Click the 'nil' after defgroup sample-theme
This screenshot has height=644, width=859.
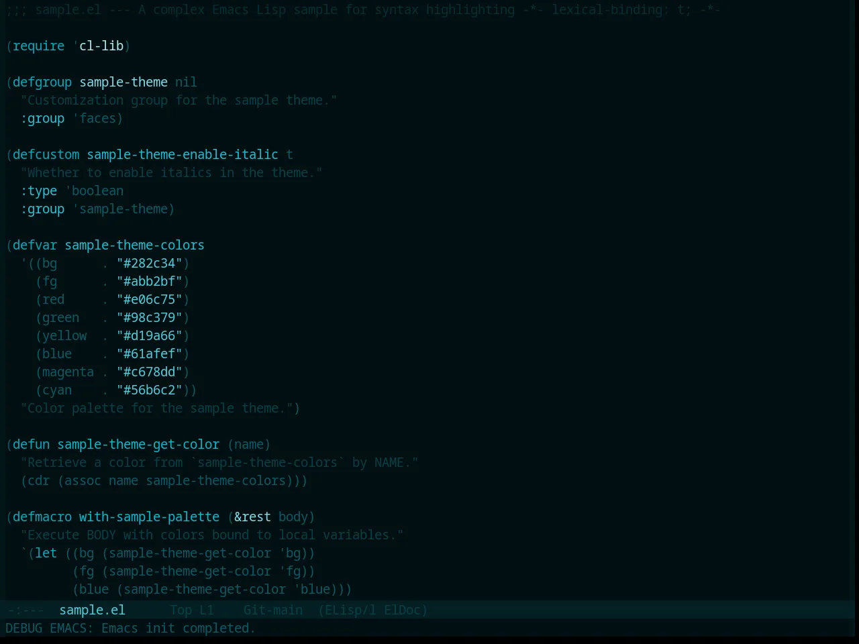tap(186, 82)
